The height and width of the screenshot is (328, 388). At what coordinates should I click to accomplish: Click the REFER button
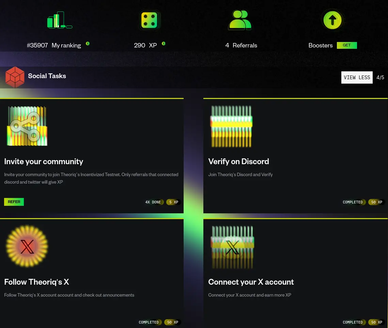pyautogui.click(x=14, y=202)
